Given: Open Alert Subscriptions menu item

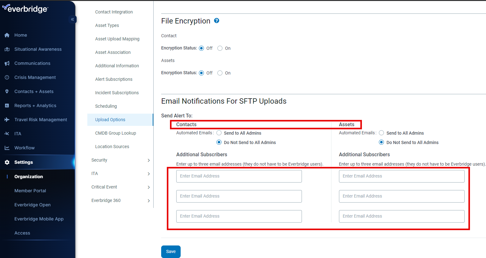Looking at the screenshot, I should coord(114,79).
